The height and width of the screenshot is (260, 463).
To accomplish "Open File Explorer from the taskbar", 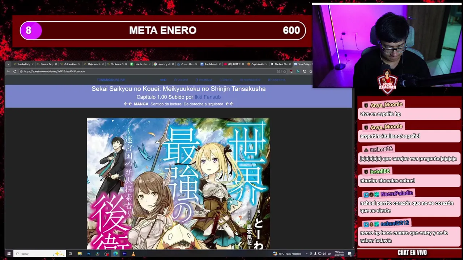I will (x=79, y=254).
